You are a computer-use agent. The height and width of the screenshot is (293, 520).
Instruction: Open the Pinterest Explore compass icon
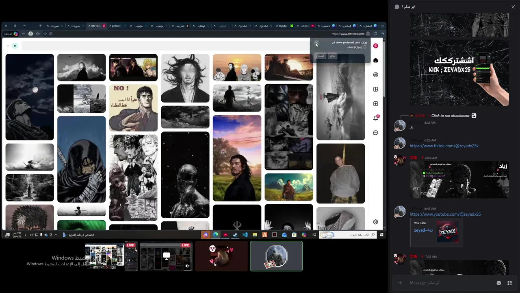[x=376, y=75]
